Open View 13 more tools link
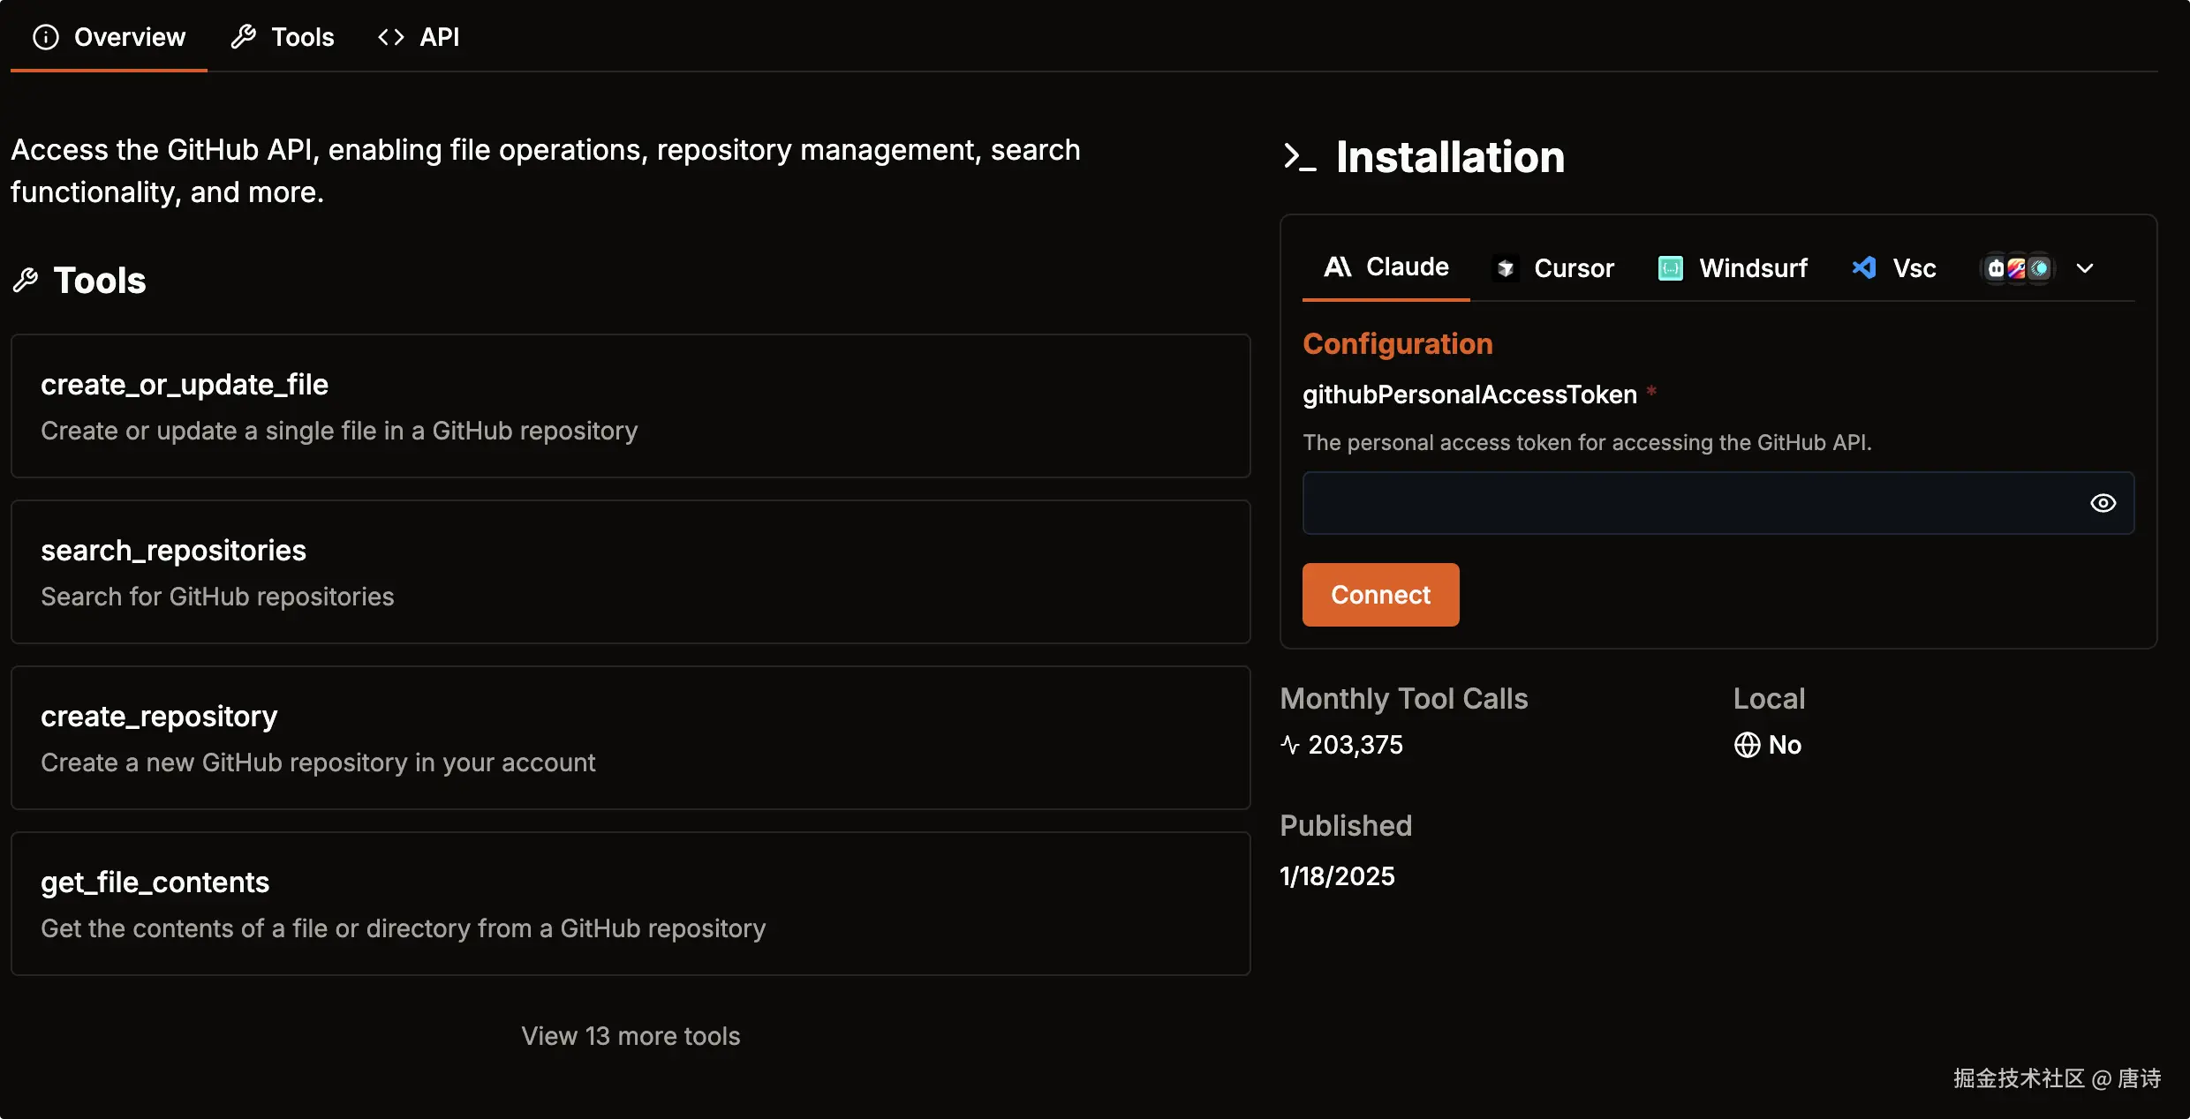The height and width of the screenshot is (1119, 2190). 631,1036
